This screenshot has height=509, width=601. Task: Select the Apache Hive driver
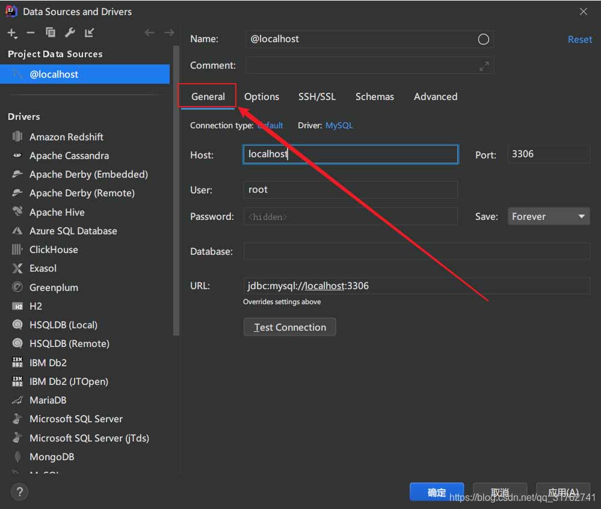point(57,212)
